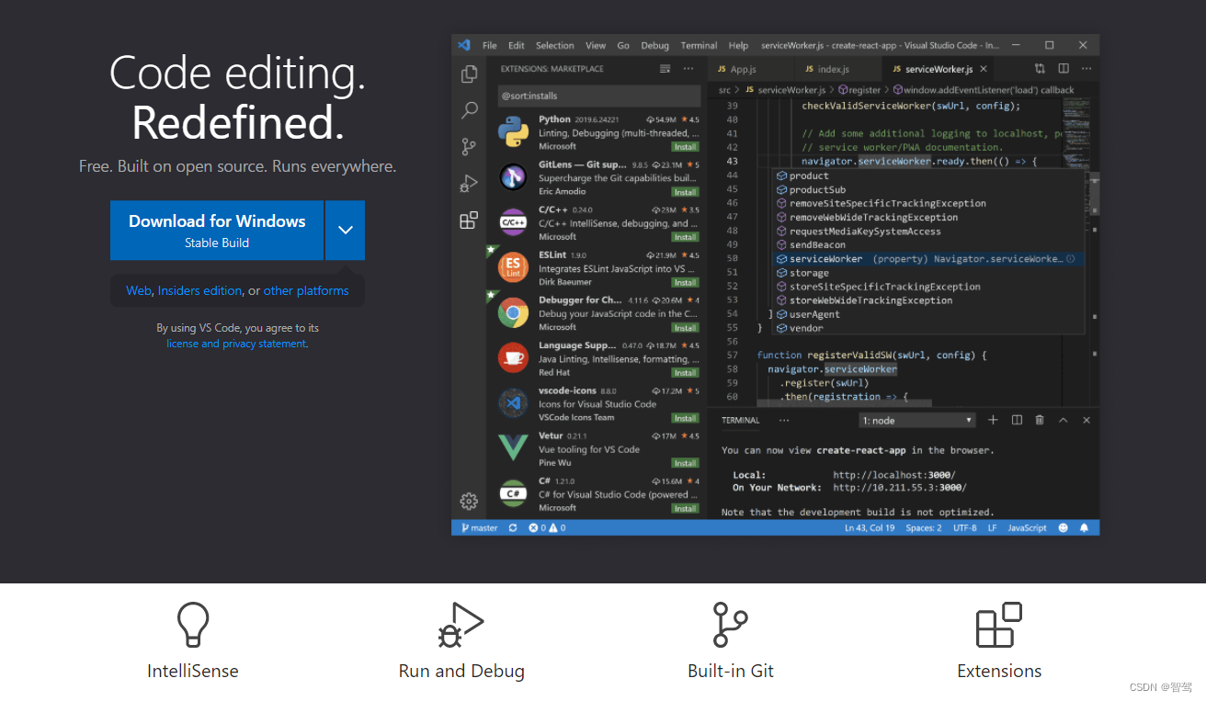Viewport: 1206px width, 701px height.
Task: Open Source Control in the activity bar
Action: point(469,147)
